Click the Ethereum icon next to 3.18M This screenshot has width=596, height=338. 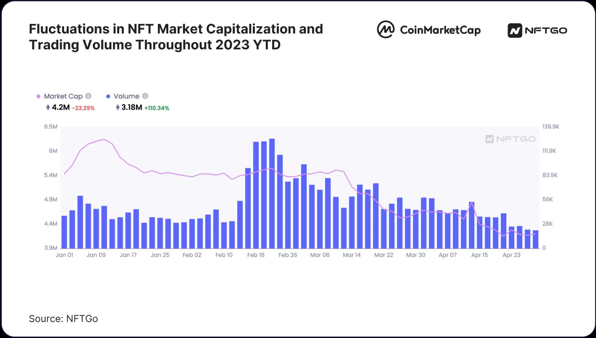(118, 108)
